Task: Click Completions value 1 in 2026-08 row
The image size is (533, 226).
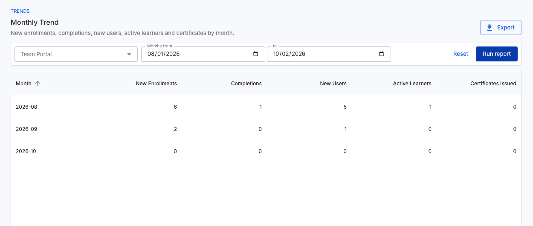Action: tap(261, 107)
